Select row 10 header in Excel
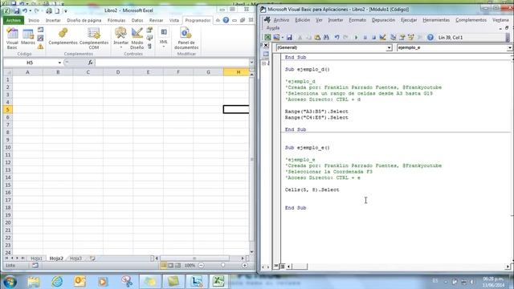The height and width of the screenshot is (289, 514). click(x=7, y=148)
